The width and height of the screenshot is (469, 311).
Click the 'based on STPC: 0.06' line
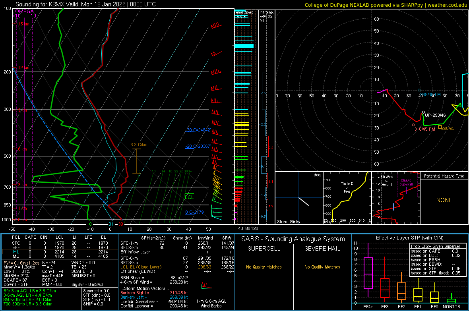coord(436,269)
